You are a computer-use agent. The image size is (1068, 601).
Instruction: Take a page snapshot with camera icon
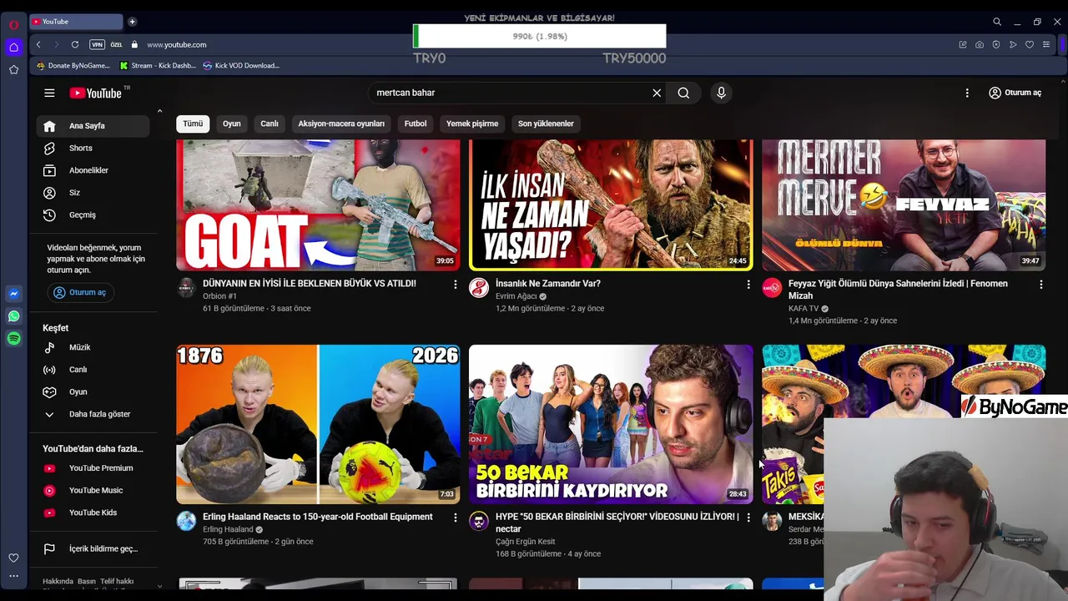click(980, 44)
